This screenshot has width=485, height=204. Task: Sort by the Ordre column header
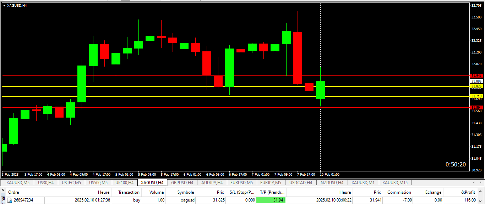click(13, 192)
